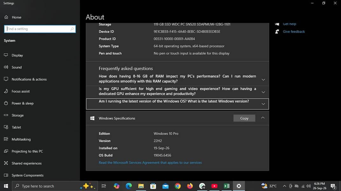This screenshot has height=191, width=341.
Task: Click the crossed-out cloud tray icon
Action: click(x=297, y=186)
